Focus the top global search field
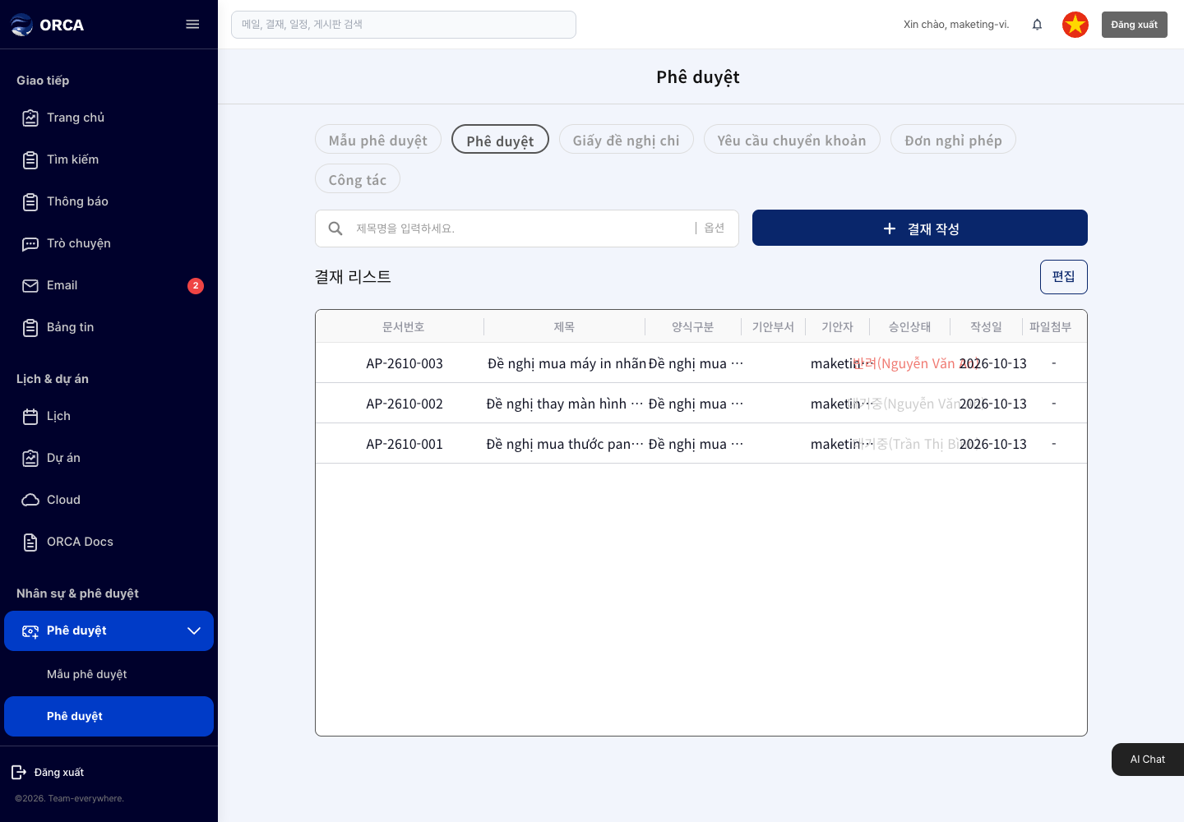Screen dimensions: 1184x822 pos(404,25)
